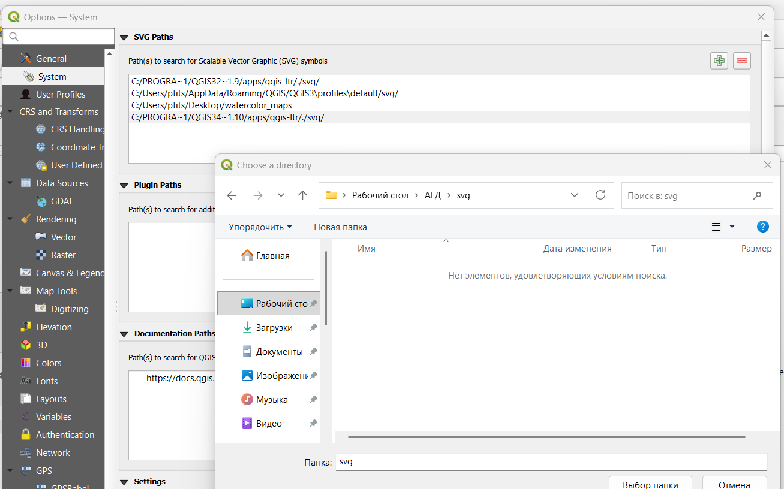Viewport: 784px width, 489px height.
Task: Collapse the Plugin Paths section
Action: coord(124,185)
